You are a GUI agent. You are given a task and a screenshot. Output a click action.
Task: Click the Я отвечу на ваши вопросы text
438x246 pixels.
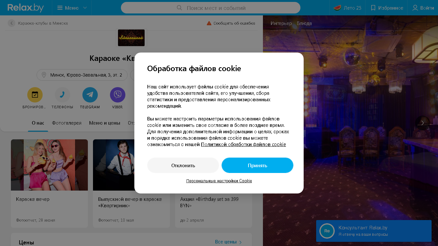tap(363, 234)
